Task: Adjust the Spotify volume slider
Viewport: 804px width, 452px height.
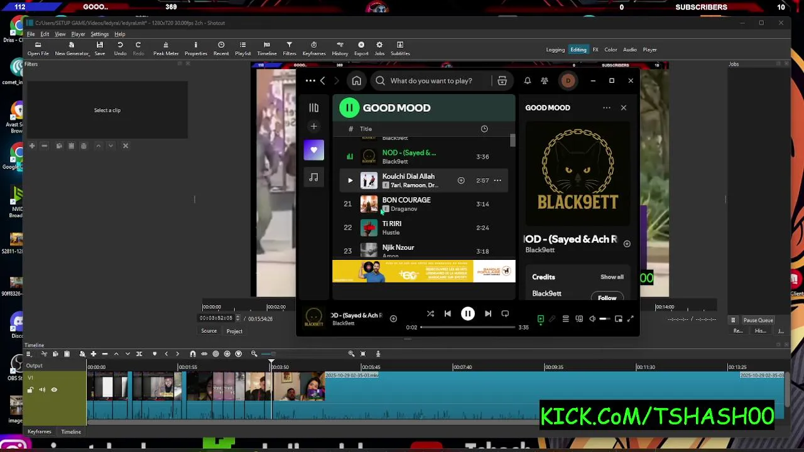Action: [604, 319]
